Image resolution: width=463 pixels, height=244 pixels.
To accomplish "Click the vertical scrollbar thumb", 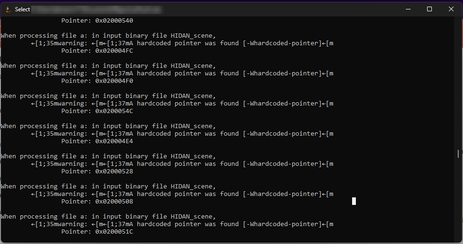I will tap(458, 154).
